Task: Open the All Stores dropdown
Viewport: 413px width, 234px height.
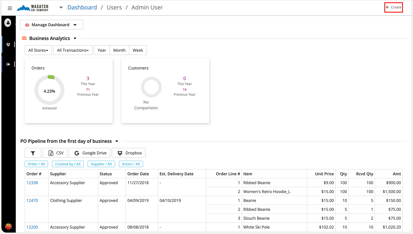Action: [x=38, y=50]
